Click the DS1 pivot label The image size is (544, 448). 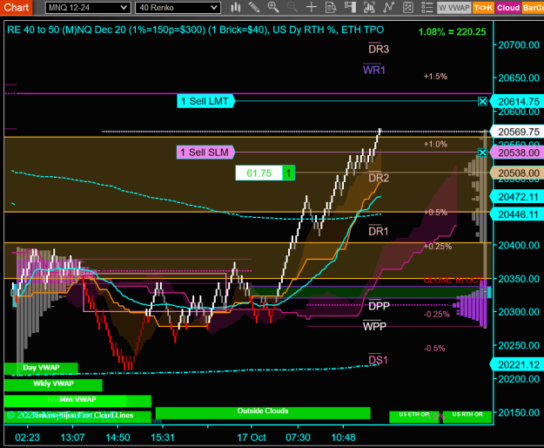[x=378, y=359]
